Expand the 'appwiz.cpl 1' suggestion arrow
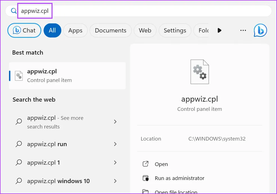The image size is (277, 194). coord(115,163)
